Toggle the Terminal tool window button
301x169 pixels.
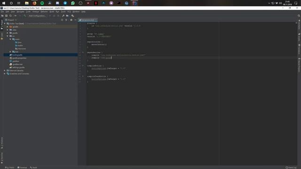[x=22, y=168]
